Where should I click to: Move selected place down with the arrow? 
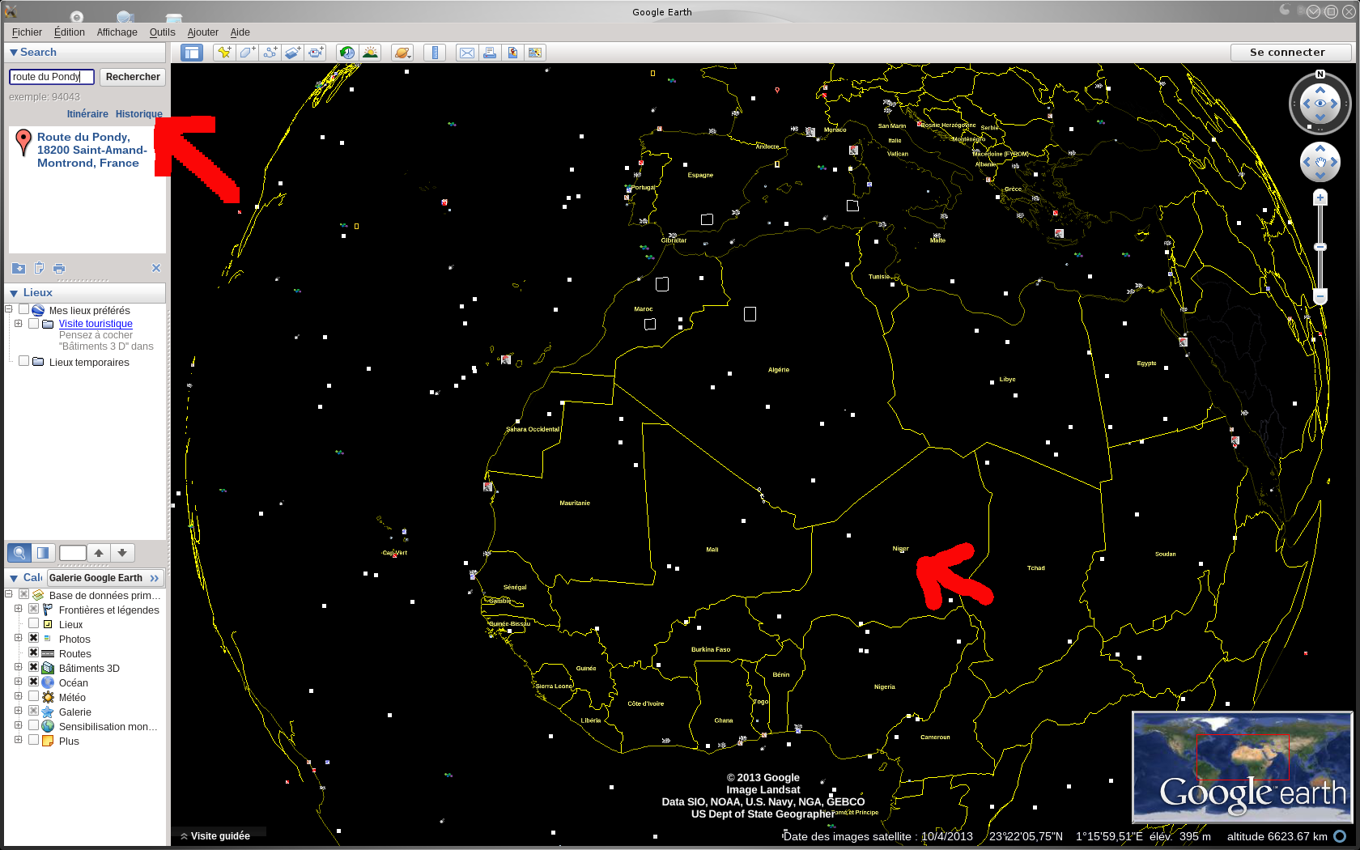122,553
